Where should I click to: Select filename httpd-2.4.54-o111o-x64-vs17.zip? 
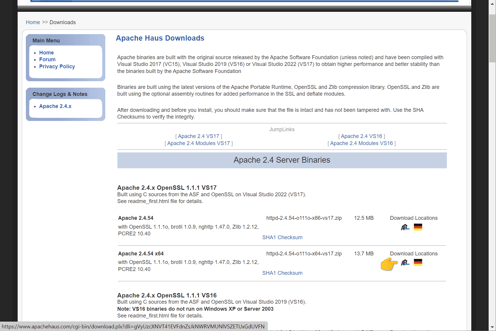(304, 254)
